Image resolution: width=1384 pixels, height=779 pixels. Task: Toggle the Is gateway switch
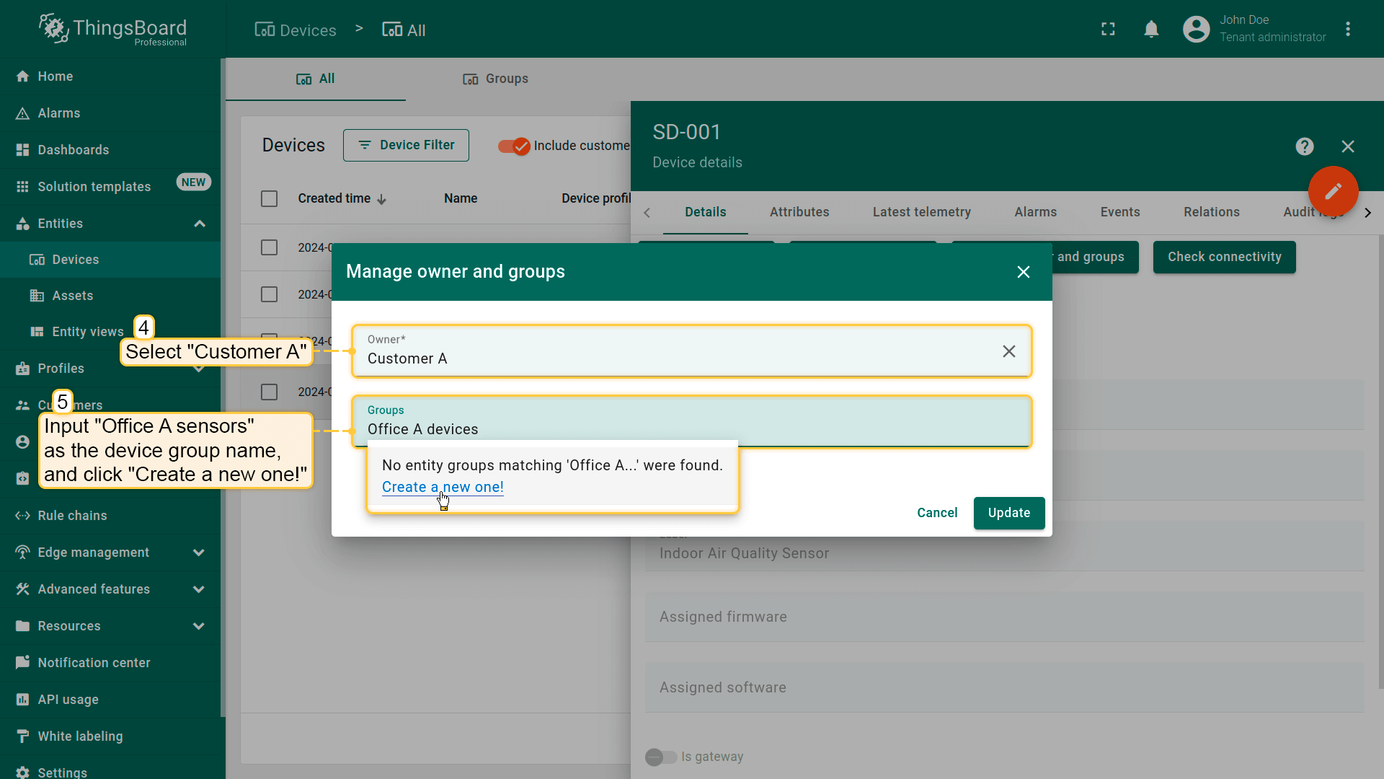coord(660,757)
